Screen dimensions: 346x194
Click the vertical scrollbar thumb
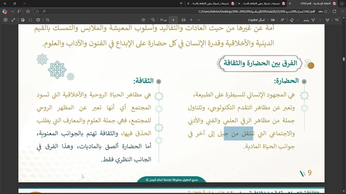(344, 59)
